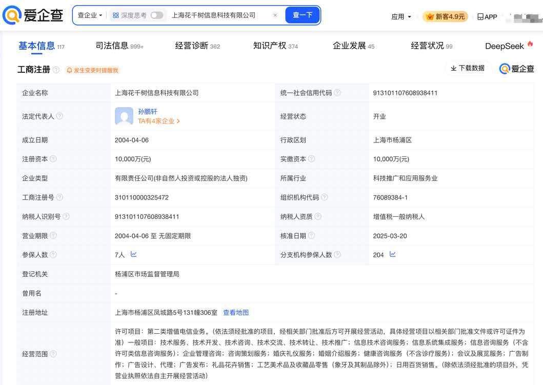Open the DeepSeek tab
This screenshot has height=385, width=543.
tap(509, 46)
